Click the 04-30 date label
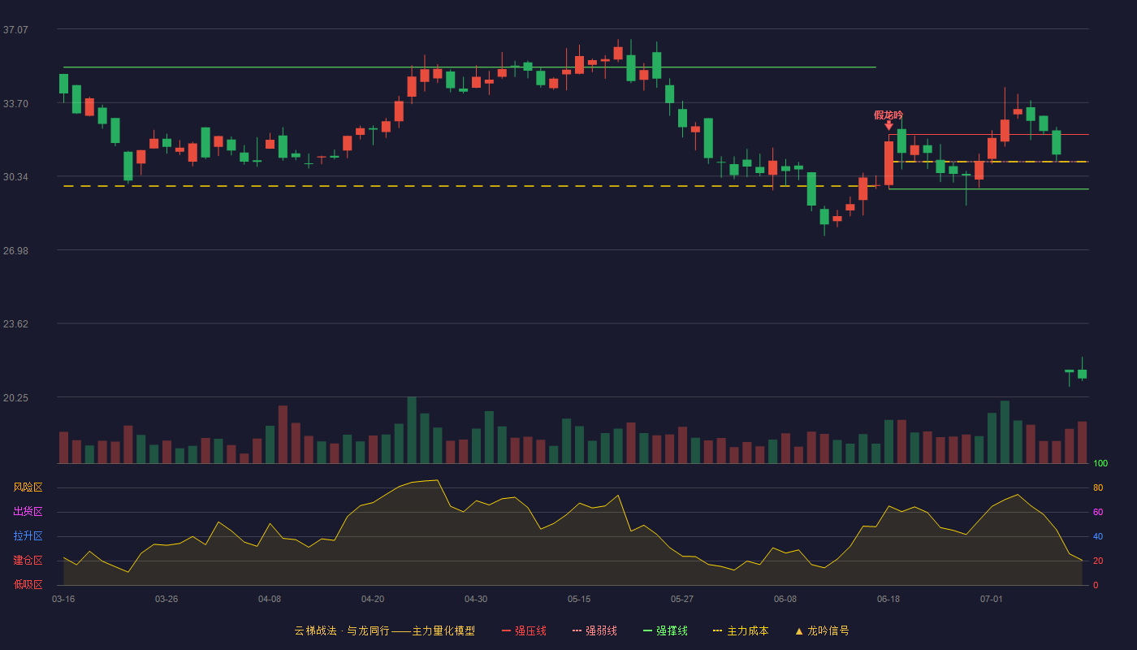 point(476,599)
